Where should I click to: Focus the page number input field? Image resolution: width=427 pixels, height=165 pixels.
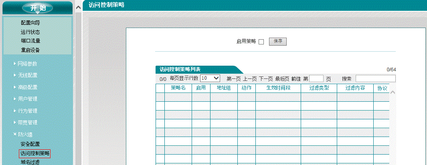coord(316,78)
